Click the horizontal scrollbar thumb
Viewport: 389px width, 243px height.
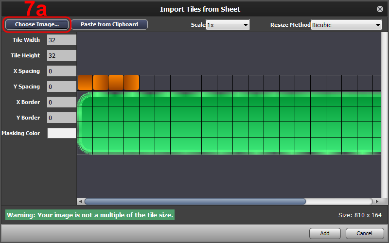[195, 201]
